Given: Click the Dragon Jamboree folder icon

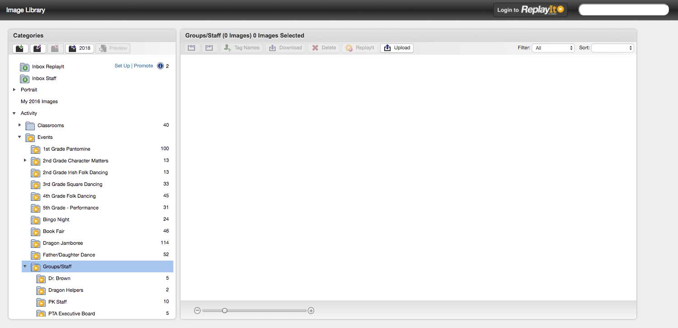Looking at the screenshot, I should coord(36,243).
